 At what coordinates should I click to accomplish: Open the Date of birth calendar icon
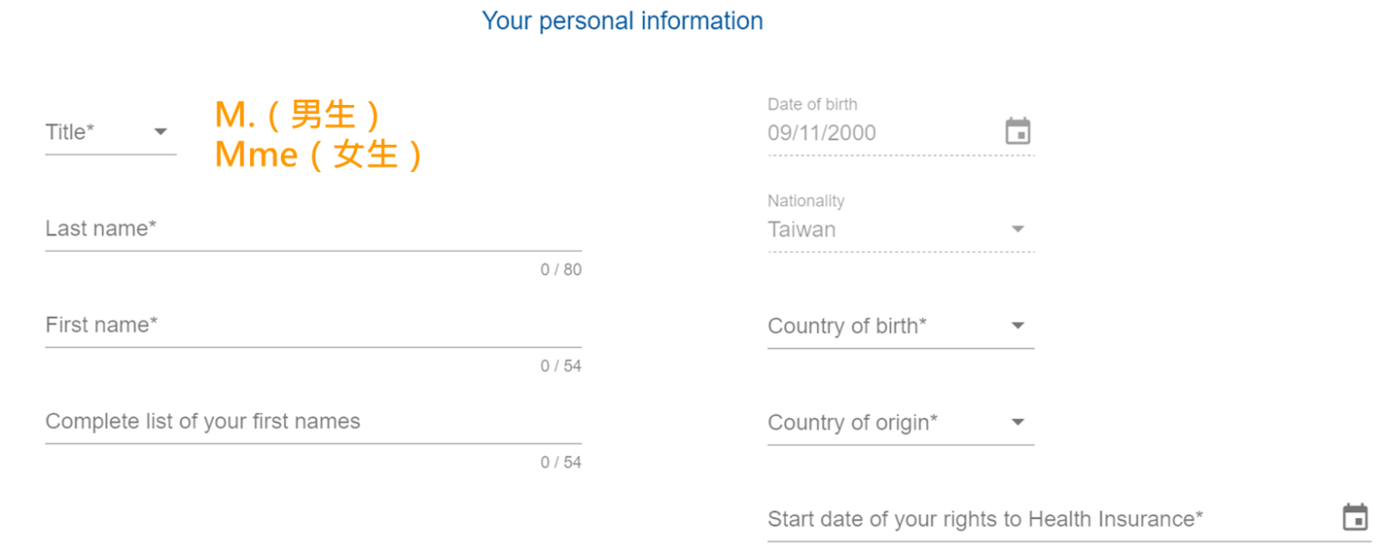1018,132
